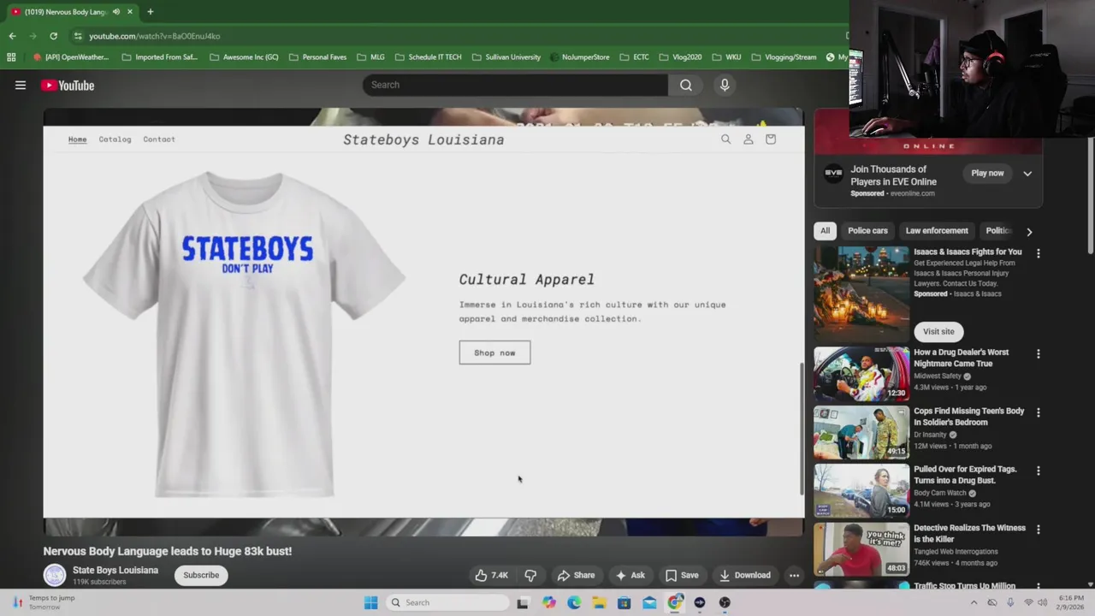Focus the YouTube search field
This screenshot has height=616, width=1095.
point(516,85)
